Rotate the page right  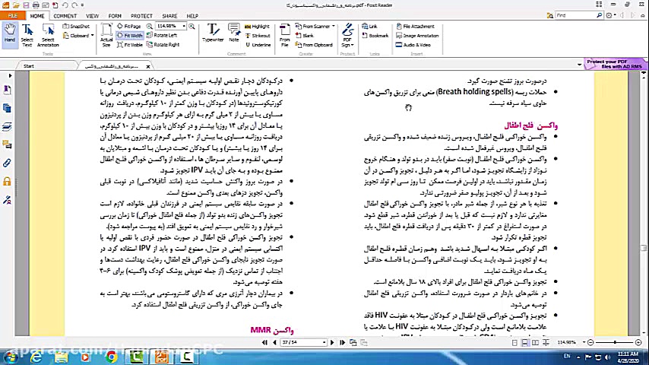pos(163,45)
